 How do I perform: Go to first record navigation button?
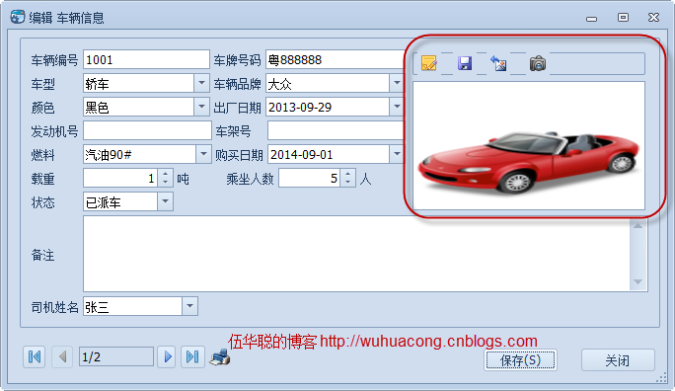[x=35, y=356]
